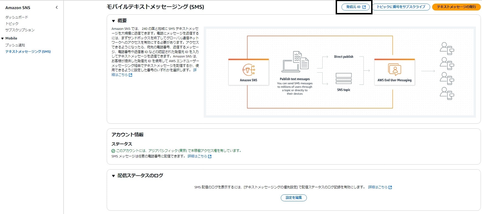The height and width of the screenshot is (214, 482).
Task: Open プッシュ通知 in the sidebar
Action: click(x=15, y=45)
